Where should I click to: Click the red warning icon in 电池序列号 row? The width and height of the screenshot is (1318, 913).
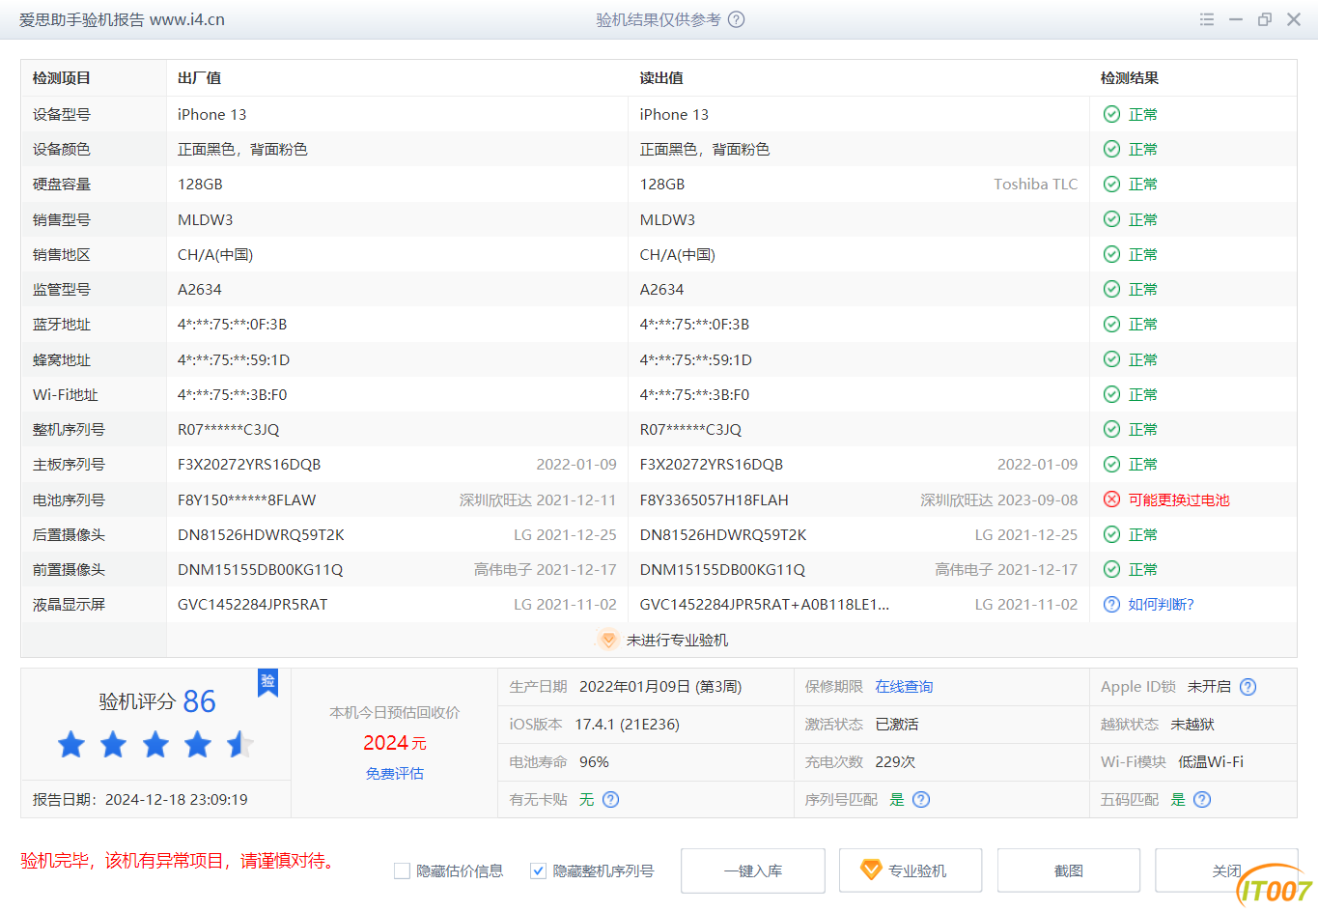tap(1111, 499)
